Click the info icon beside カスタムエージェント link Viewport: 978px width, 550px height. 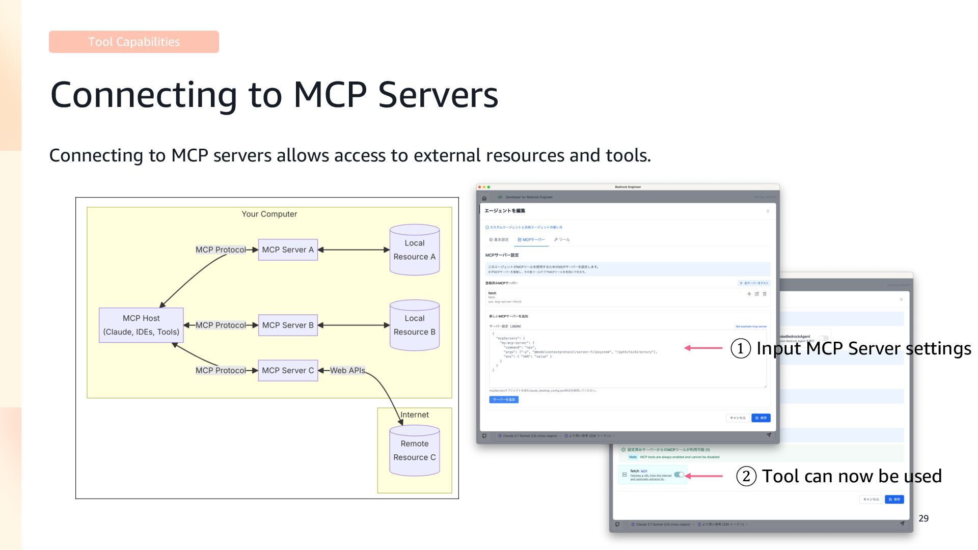pos(487,228)
